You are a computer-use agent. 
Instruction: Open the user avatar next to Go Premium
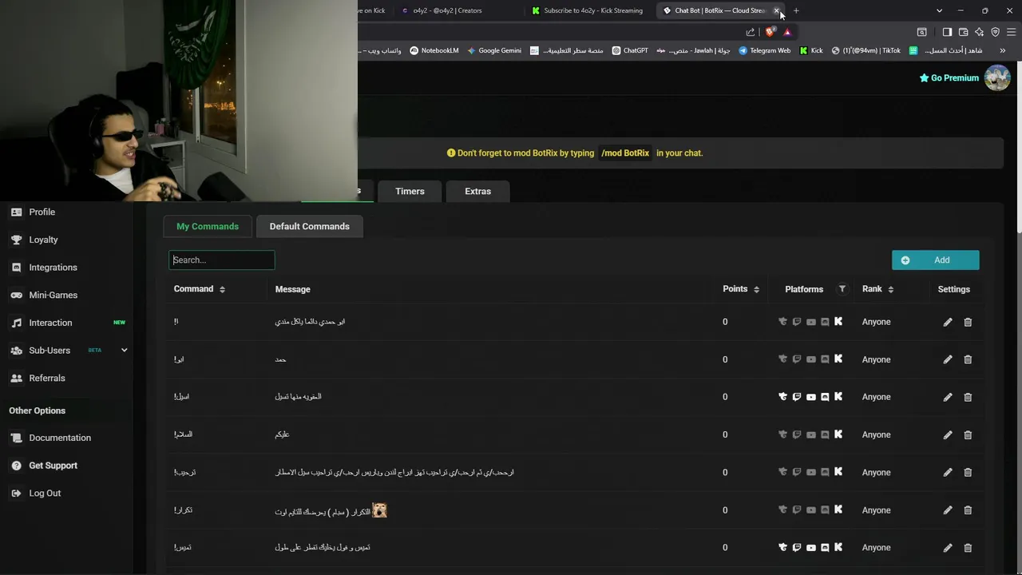point(997,77)
